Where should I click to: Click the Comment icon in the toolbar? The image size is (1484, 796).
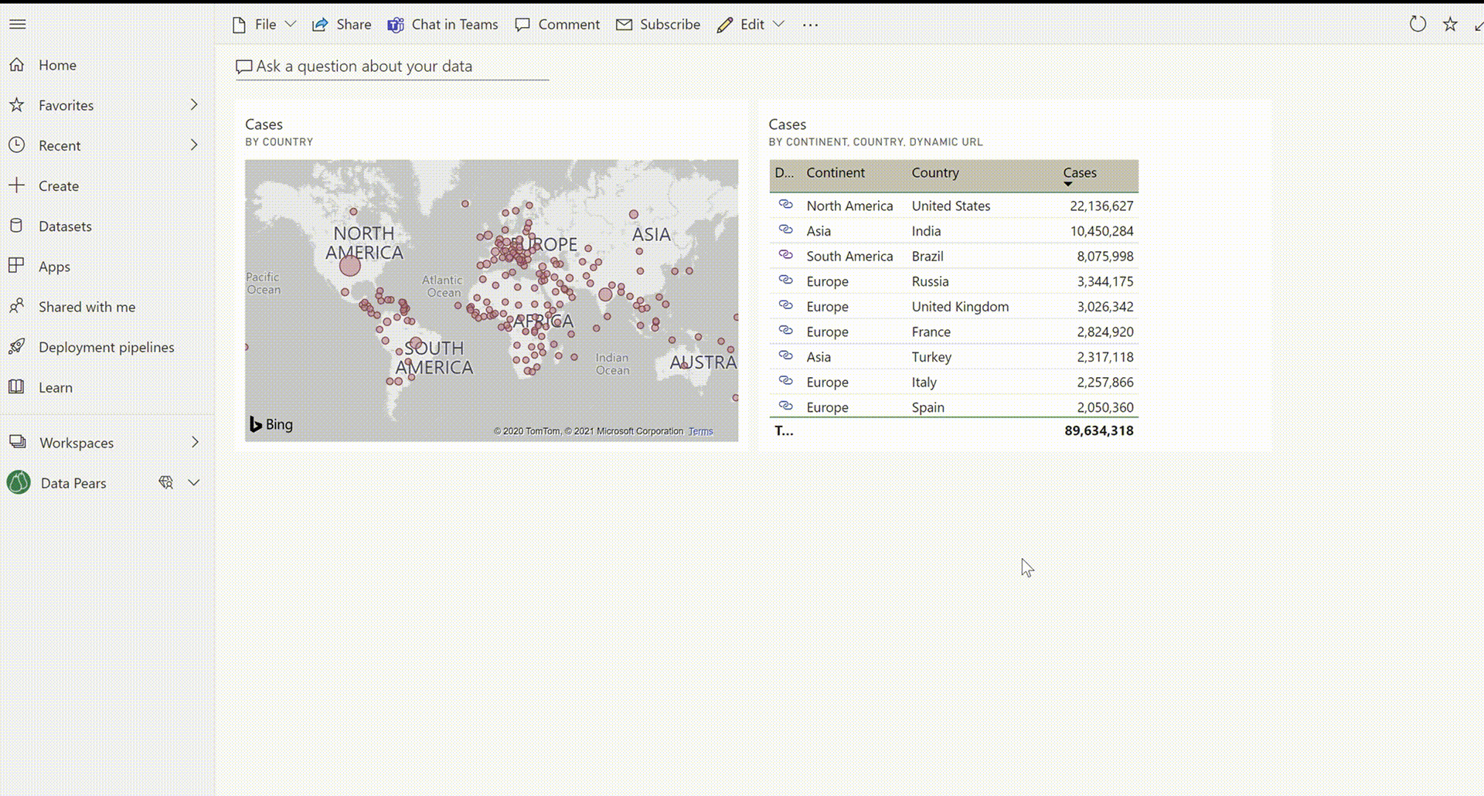(524, 24)
